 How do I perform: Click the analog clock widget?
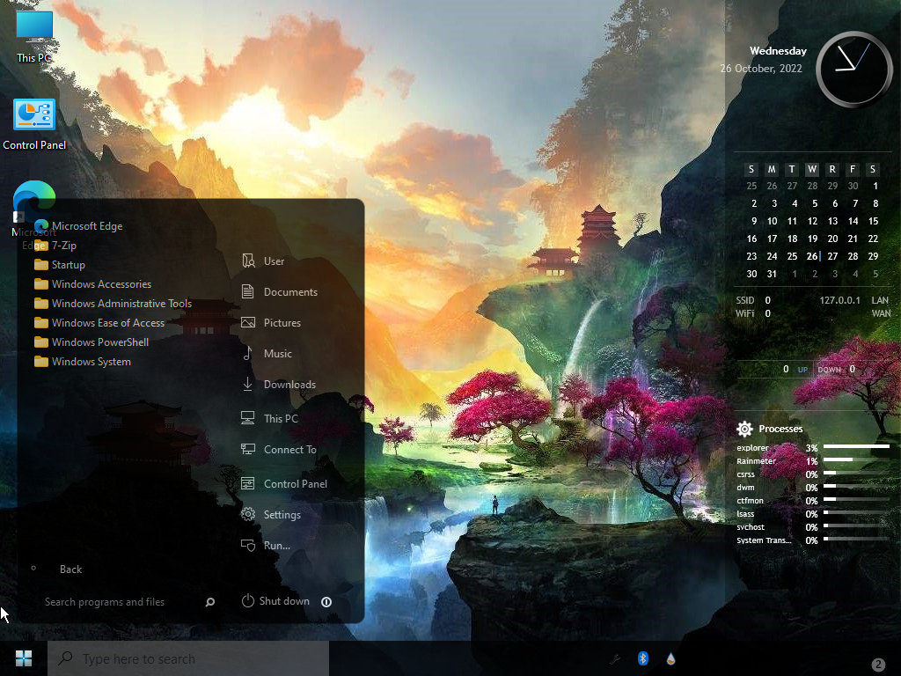point(853,69)
